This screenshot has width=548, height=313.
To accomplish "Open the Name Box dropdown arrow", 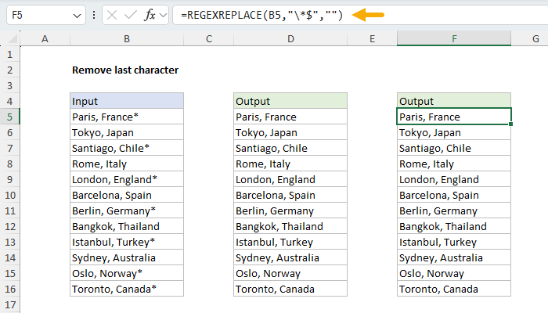I will click(77, 16).
